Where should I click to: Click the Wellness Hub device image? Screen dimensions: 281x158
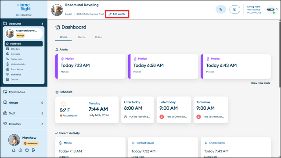click(x=270, y=10)
